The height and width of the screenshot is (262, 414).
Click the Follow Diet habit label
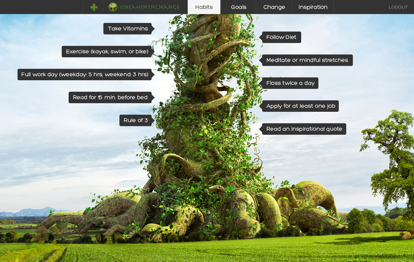(281, 37)
